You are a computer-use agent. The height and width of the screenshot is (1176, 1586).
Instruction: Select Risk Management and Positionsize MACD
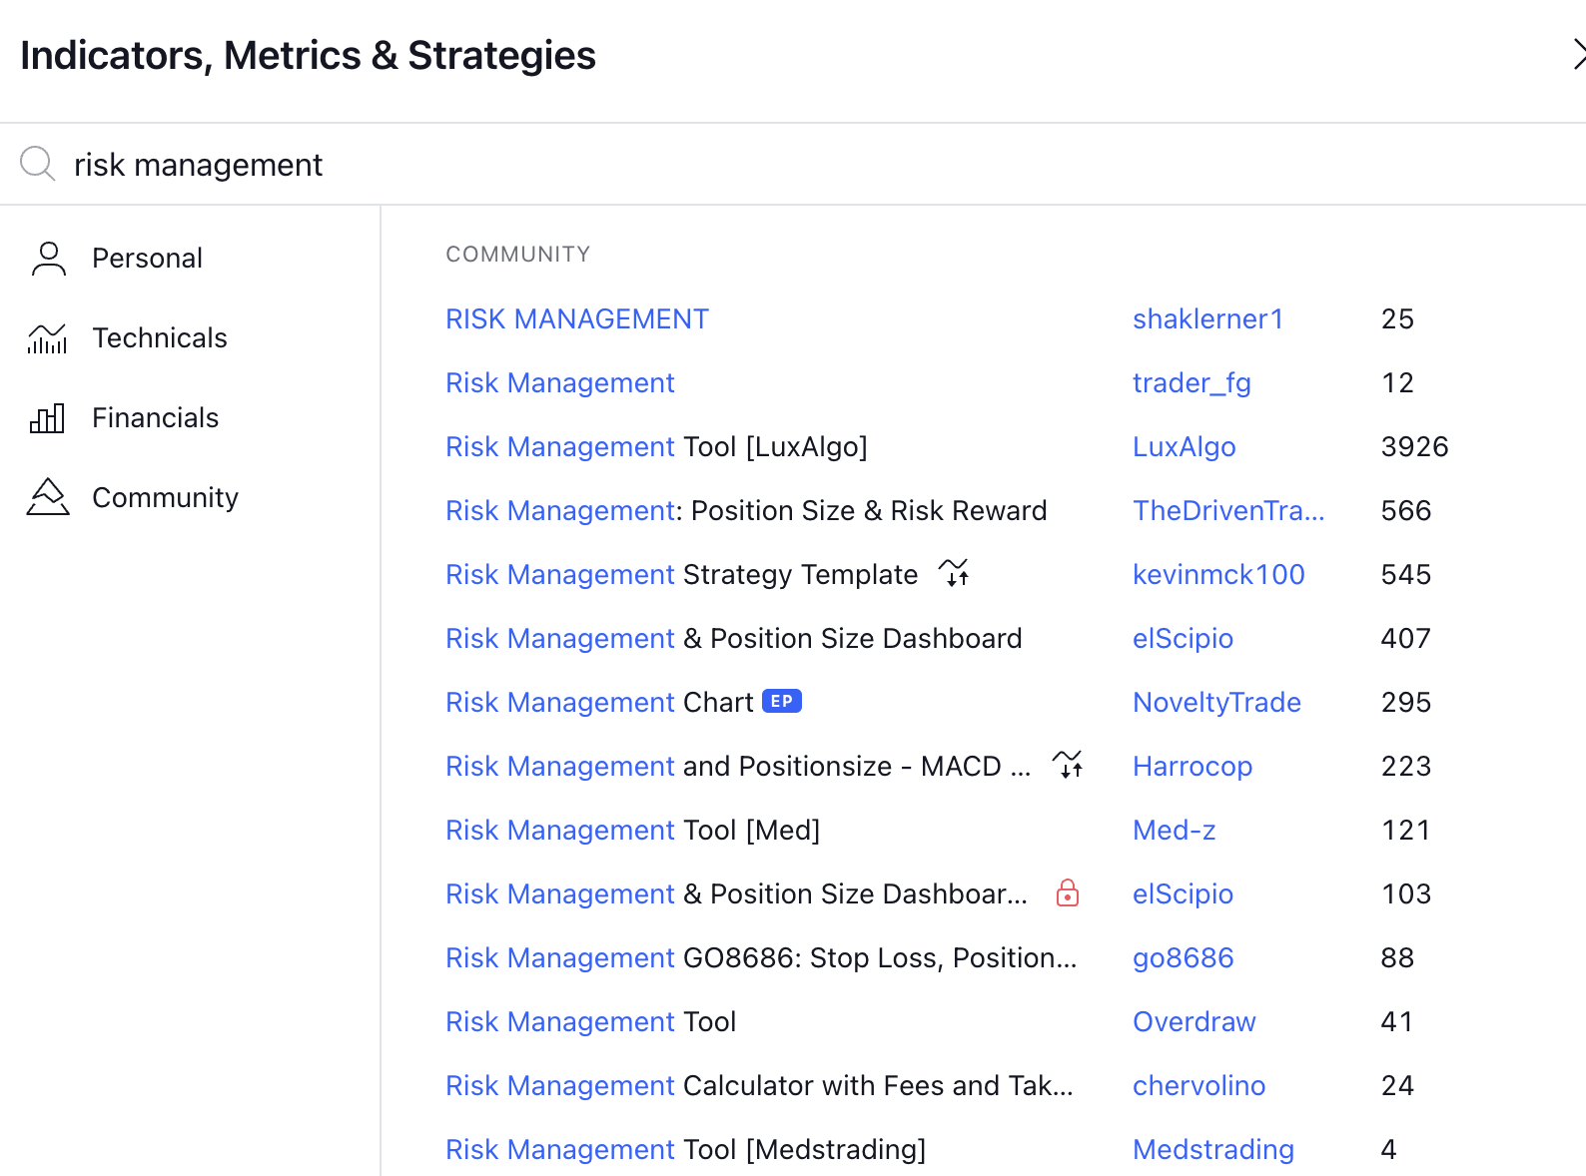tap(738, 766)
